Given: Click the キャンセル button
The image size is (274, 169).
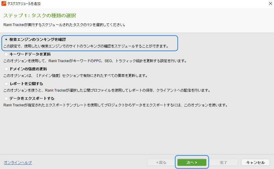Looking at the screenshot, I should [255, 162].
